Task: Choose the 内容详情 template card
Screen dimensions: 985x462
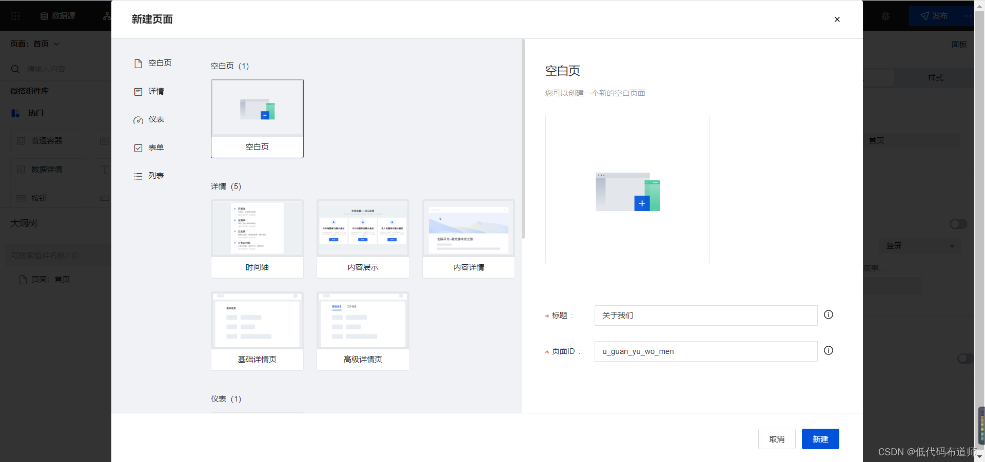Action: click(468, 239)
